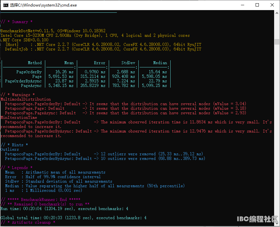Click the Median column header
Image resolution: width=280 pixels, height=227 pixels.
point(160,63)
